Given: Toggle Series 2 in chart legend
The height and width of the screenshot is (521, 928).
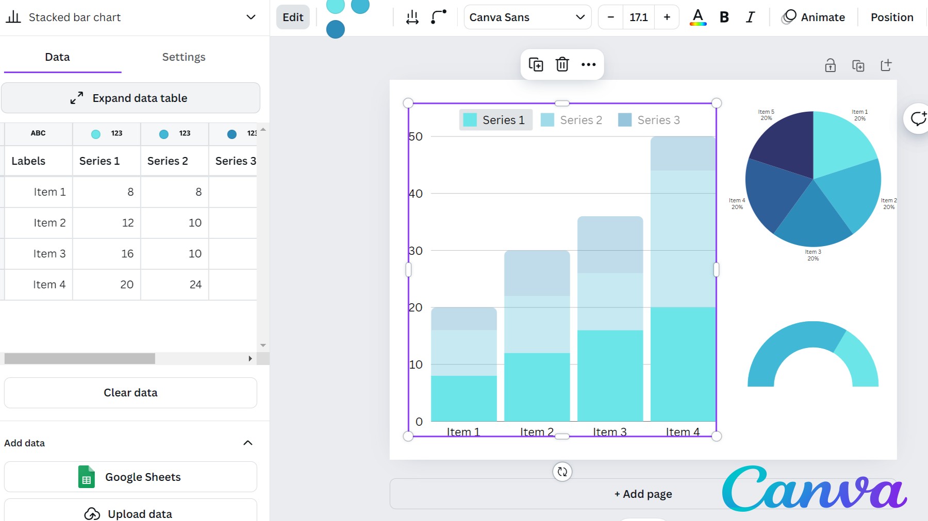Looking at the screenshot, I should click(571, 120).
